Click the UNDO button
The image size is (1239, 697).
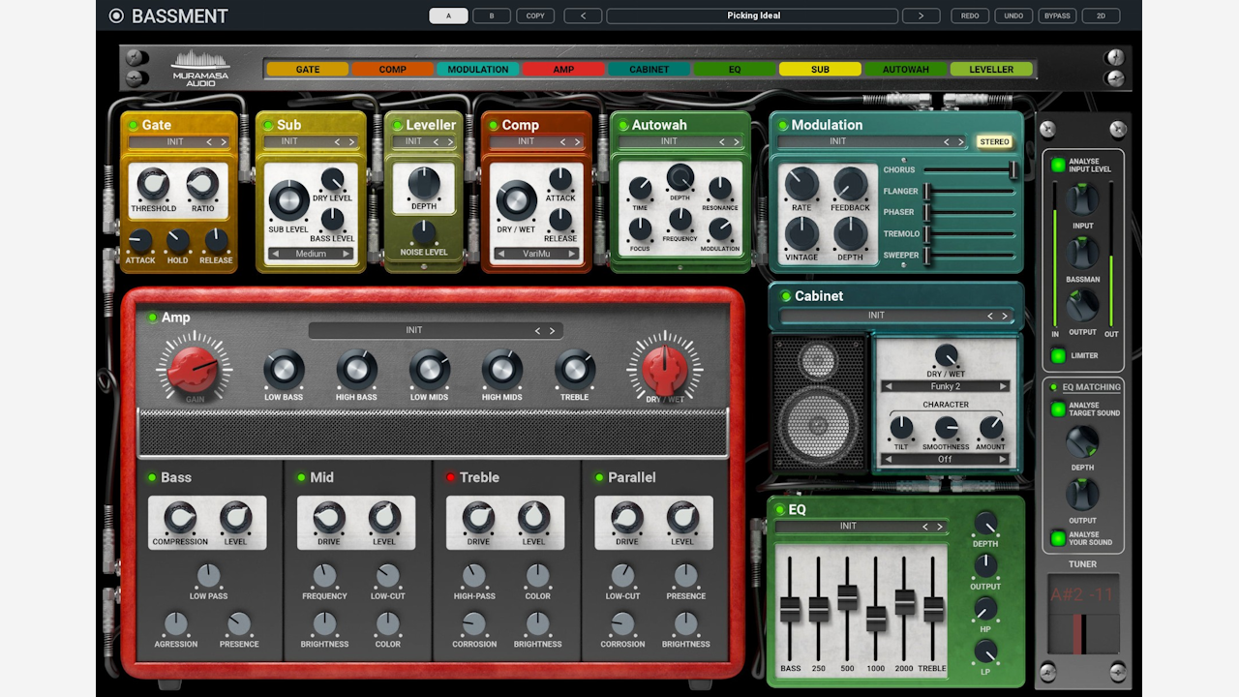(x=1012, y=15)
